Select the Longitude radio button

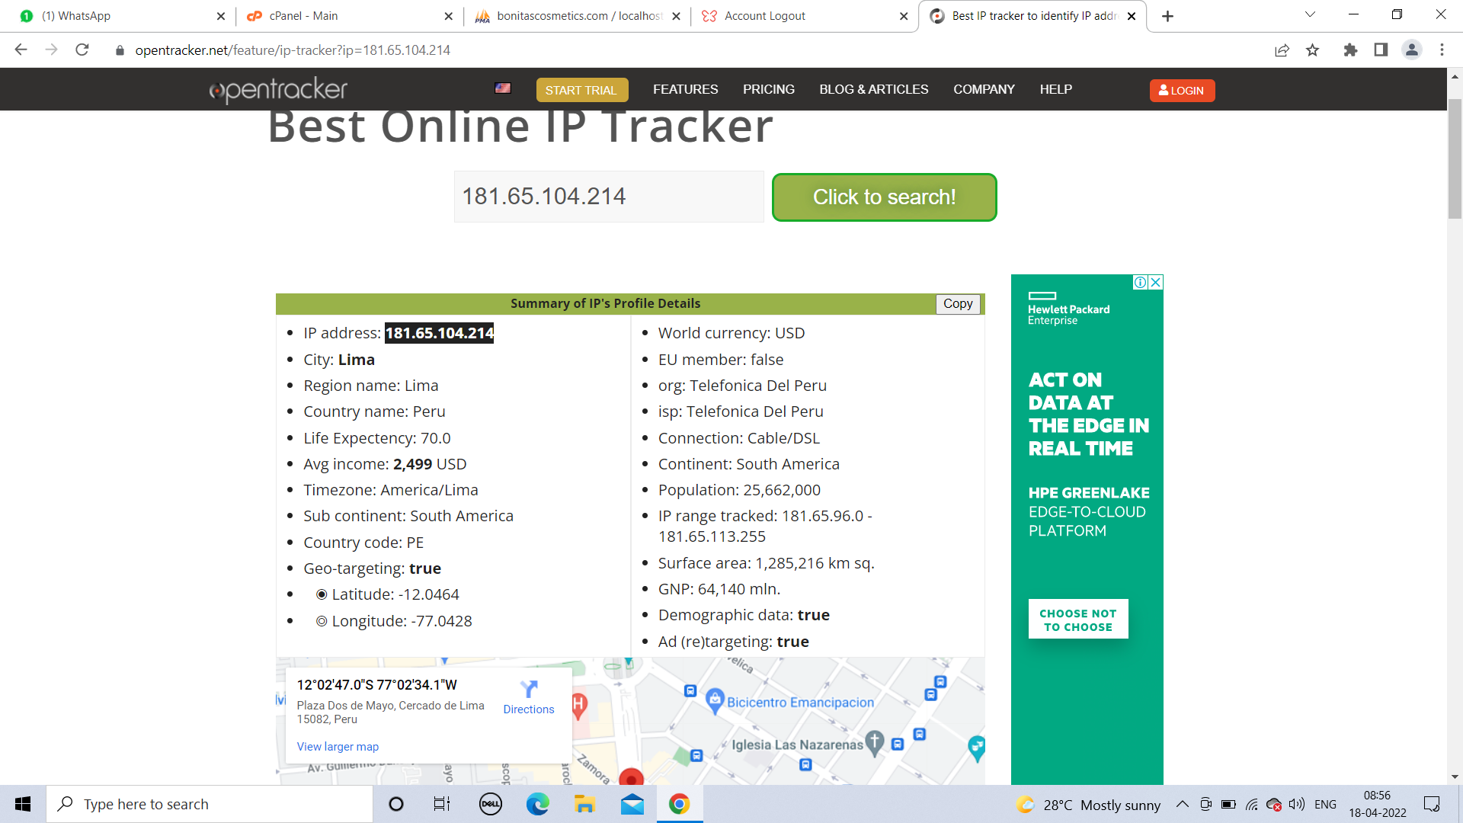pos(322,621)
